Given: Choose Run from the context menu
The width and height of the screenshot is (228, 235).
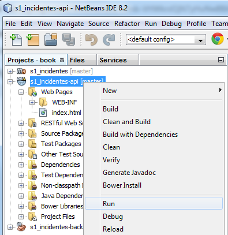Looking at the screenshot, I should tap(154, 204).
